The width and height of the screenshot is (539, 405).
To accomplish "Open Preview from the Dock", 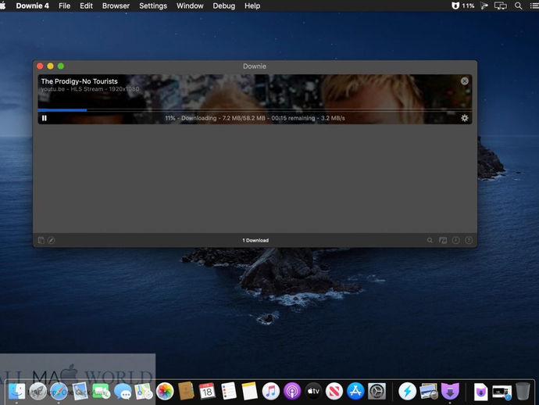I will click(x=429, y=391).
